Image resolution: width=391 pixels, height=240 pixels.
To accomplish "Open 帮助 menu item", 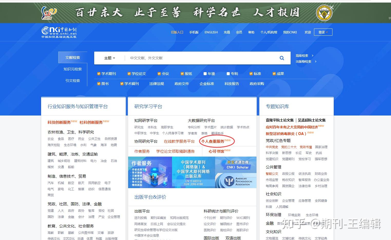I will tap(251, 32).
